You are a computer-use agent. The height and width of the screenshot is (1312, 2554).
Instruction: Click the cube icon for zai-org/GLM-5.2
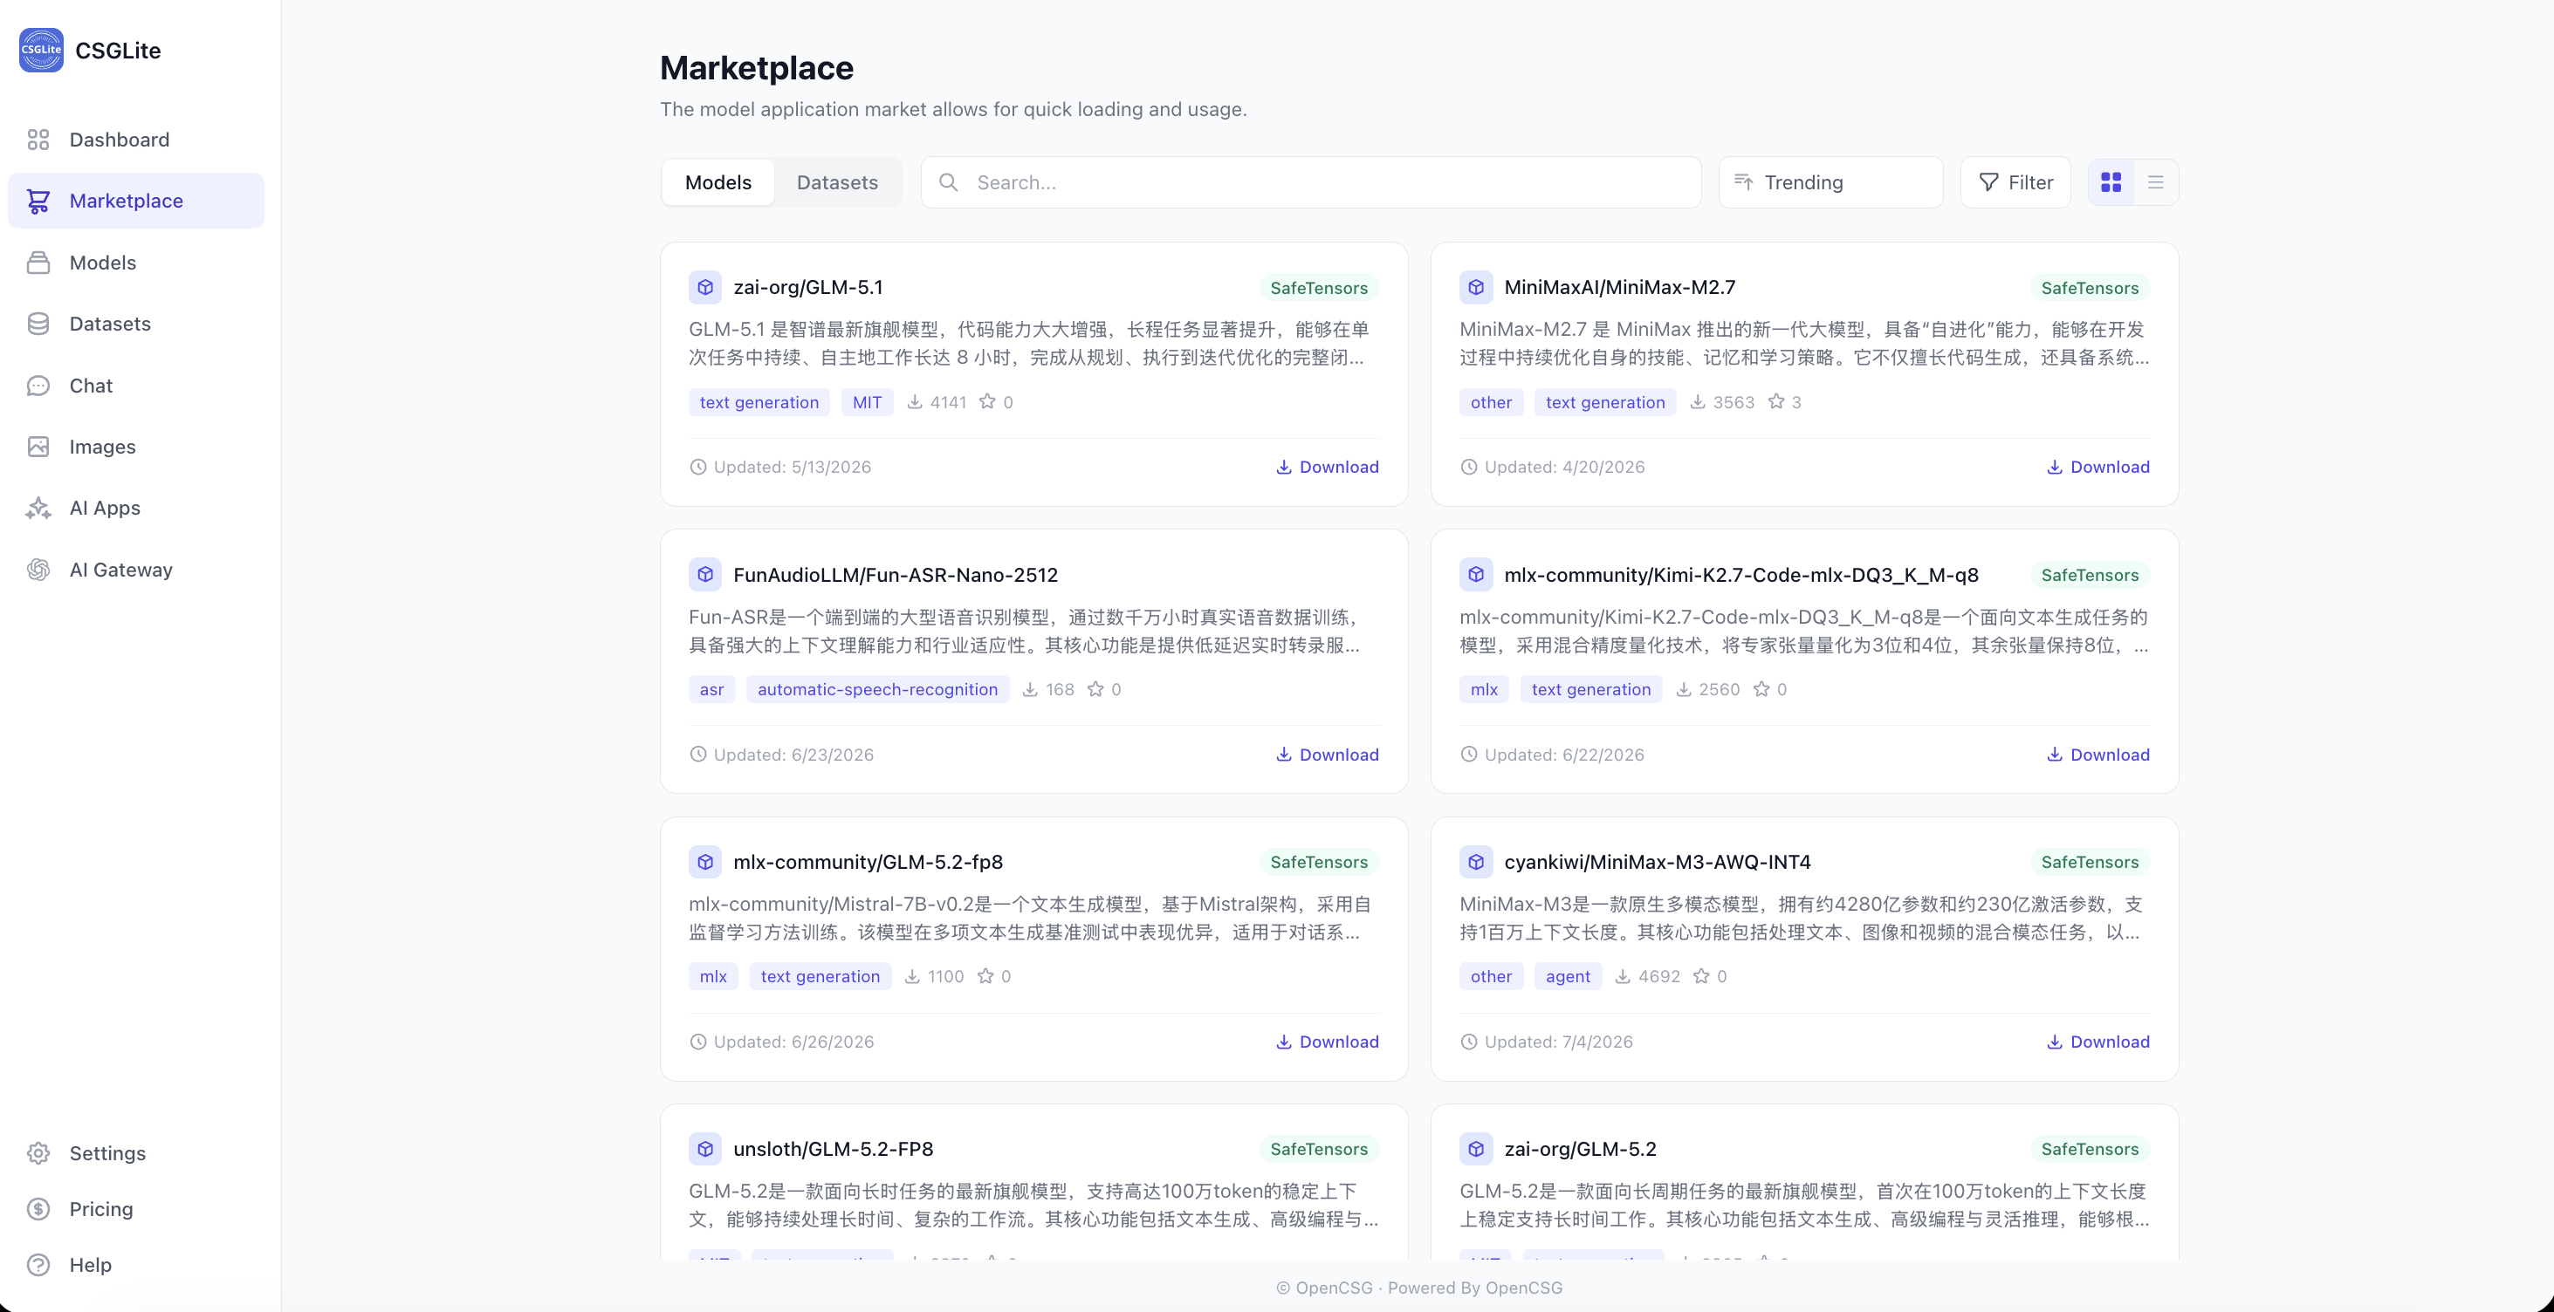pyautogui.click(x=1475, y=1150)
